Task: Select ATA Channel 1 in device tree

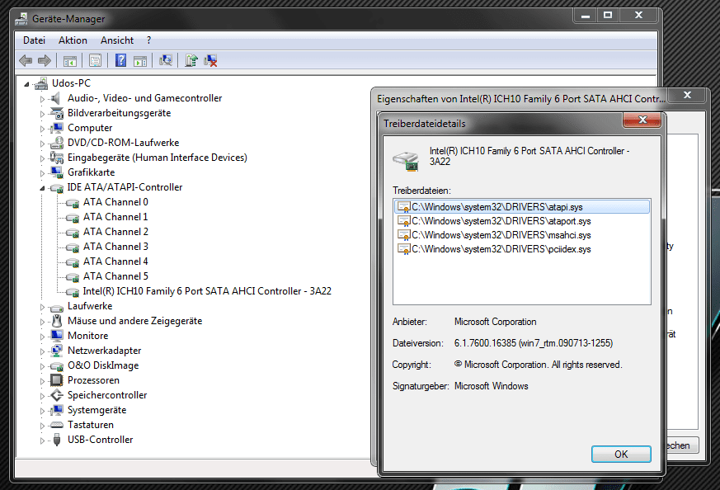Action: coord(115,217)
